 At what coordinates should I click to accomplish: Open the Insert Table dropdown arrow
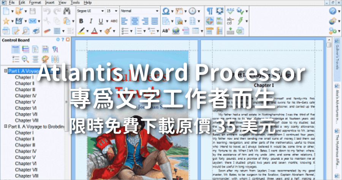(x=202, y=31)
